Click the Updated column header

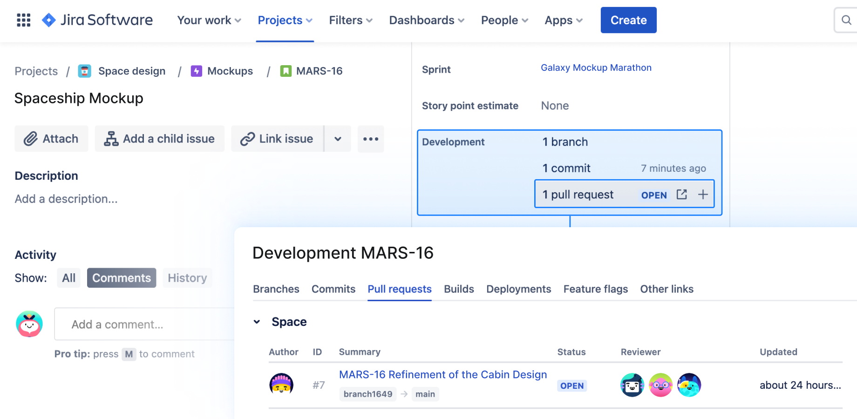[x=778, y=352]
